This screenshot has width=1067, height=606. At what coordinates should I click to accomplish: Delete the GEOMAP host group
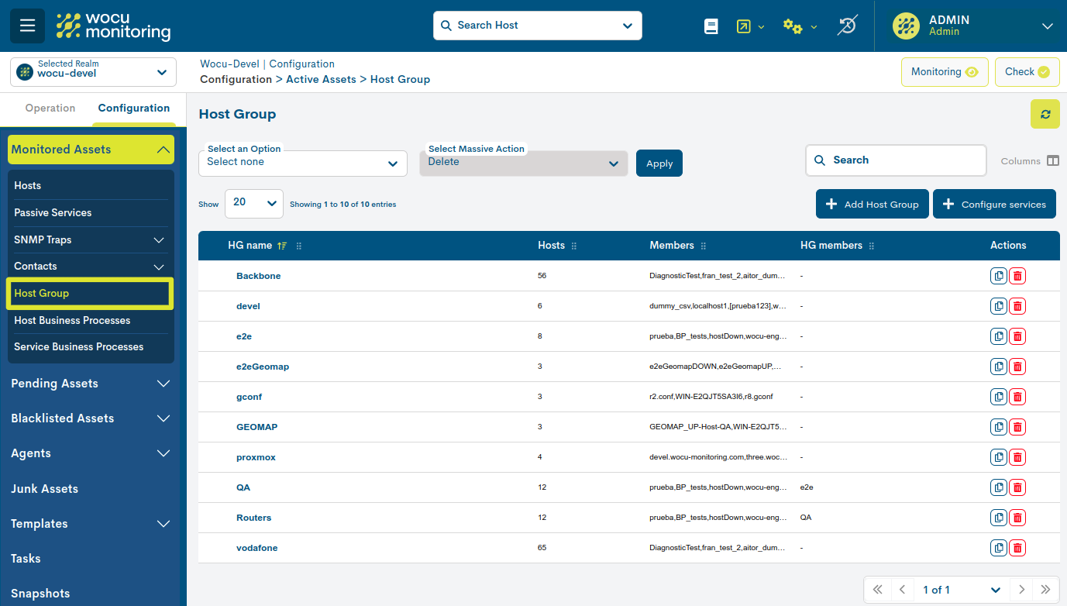tap(1017, 427)
